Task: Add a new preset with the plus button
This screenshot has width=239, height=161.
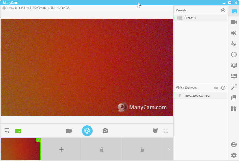Action: click(223, 10)
